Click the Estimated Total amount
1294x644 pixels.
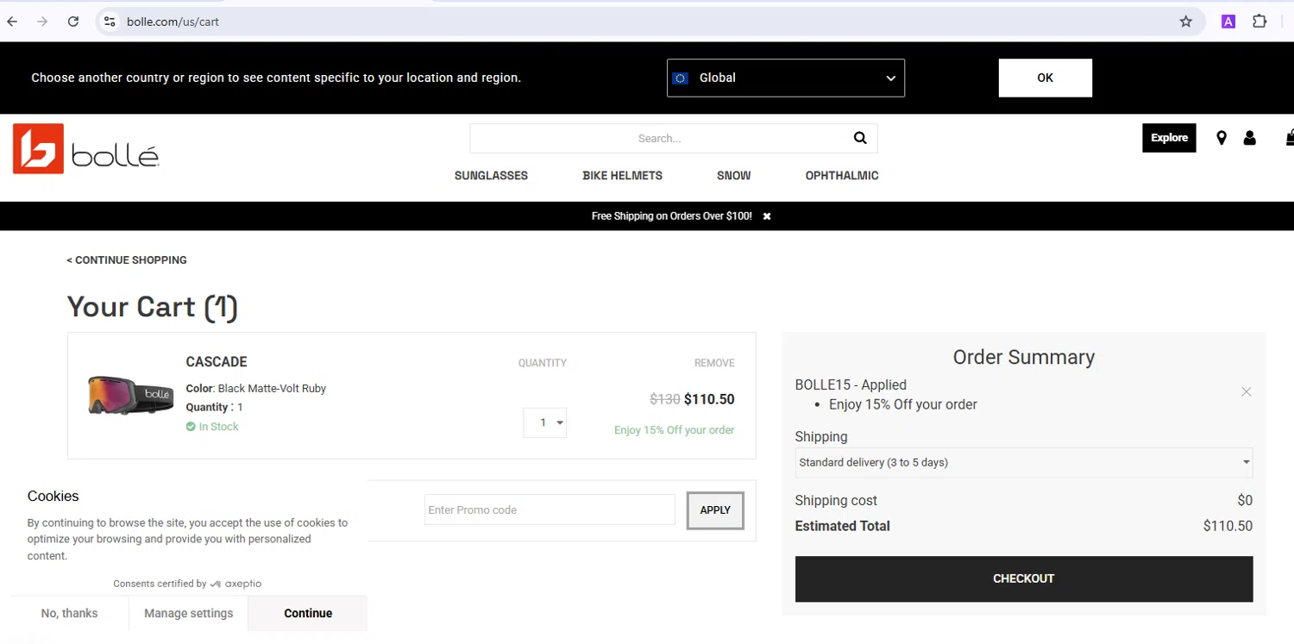(1228, 526)
